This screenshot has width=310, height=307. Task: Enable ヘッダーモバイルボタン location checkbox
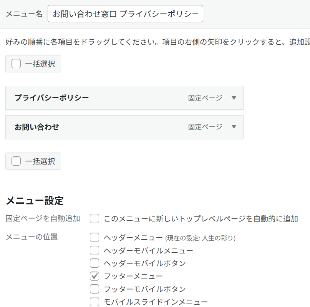click(94, 263)
